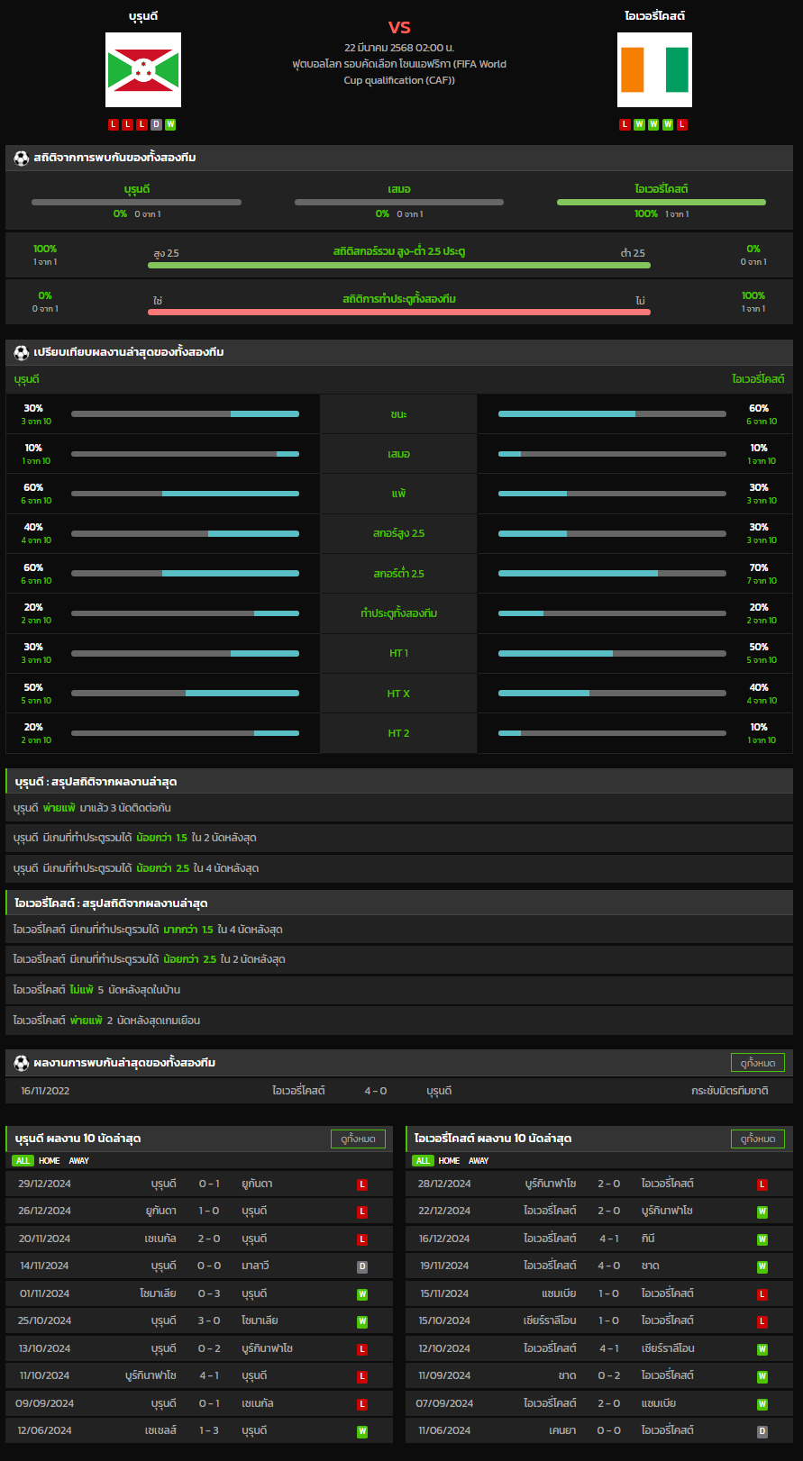Click the Burundi 0% head-to-head win bar
803x1461 pixels.
point(136,202)
